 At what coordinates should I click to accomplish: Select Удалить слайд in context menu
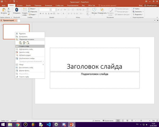(x=30, y=52)
